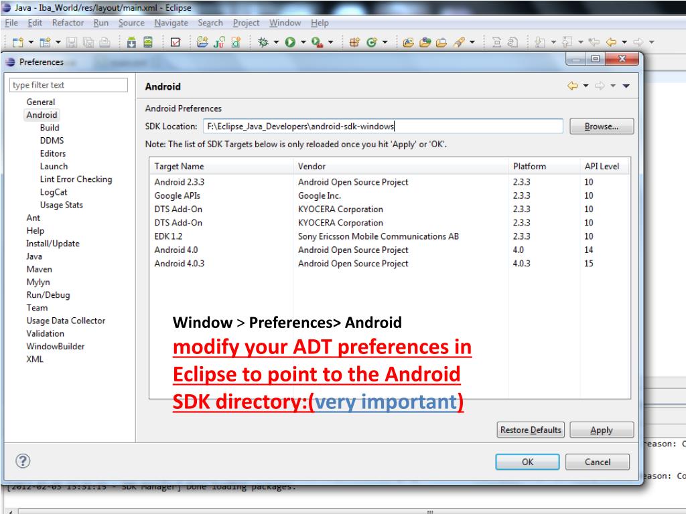This screenshot has width=686, height=514.
Task: Select Maven in the preferences tree
Action: (39, 269)
